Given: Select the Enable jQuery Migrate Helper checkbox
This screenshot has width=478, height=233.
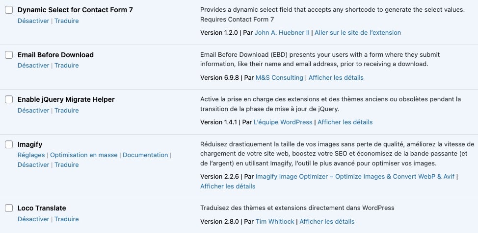Looking at the screenshot, I should pyautogui.click(x=9, y=99).
